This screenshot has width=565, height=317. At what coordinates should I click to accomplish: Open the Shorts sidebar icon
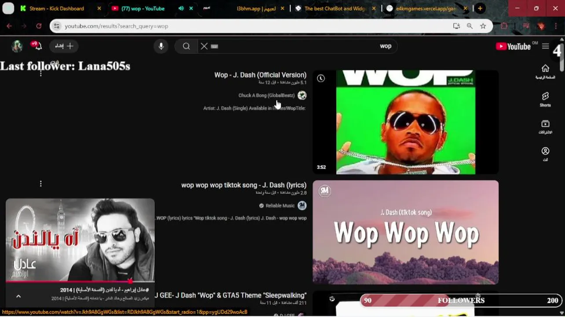tap(545, 100)
